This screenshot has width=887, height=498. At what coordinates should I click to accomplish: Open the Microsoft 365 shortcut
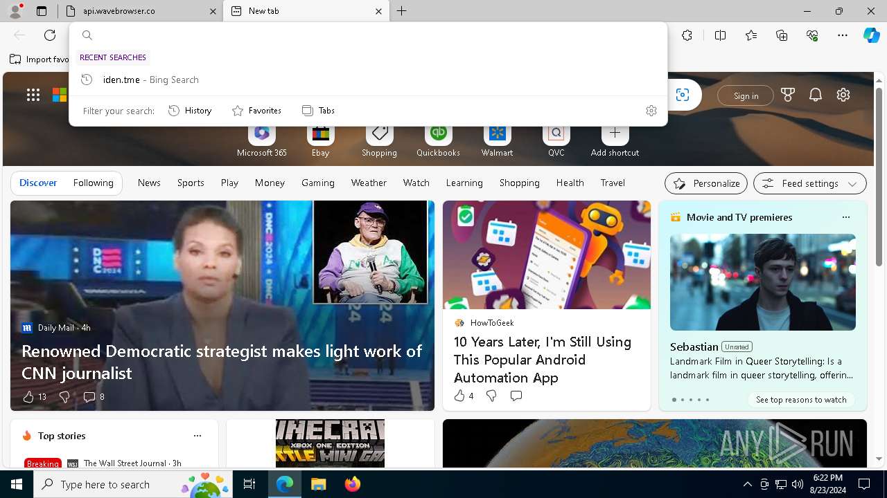(x=261, y=141)
